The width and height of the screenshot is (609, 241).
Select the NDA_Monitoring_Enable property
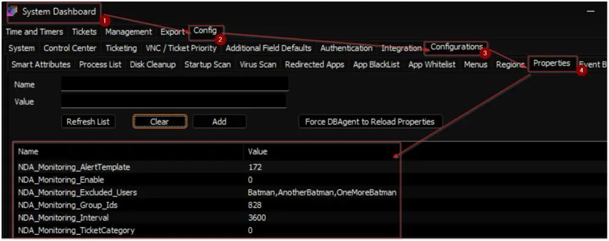[61, 180]
